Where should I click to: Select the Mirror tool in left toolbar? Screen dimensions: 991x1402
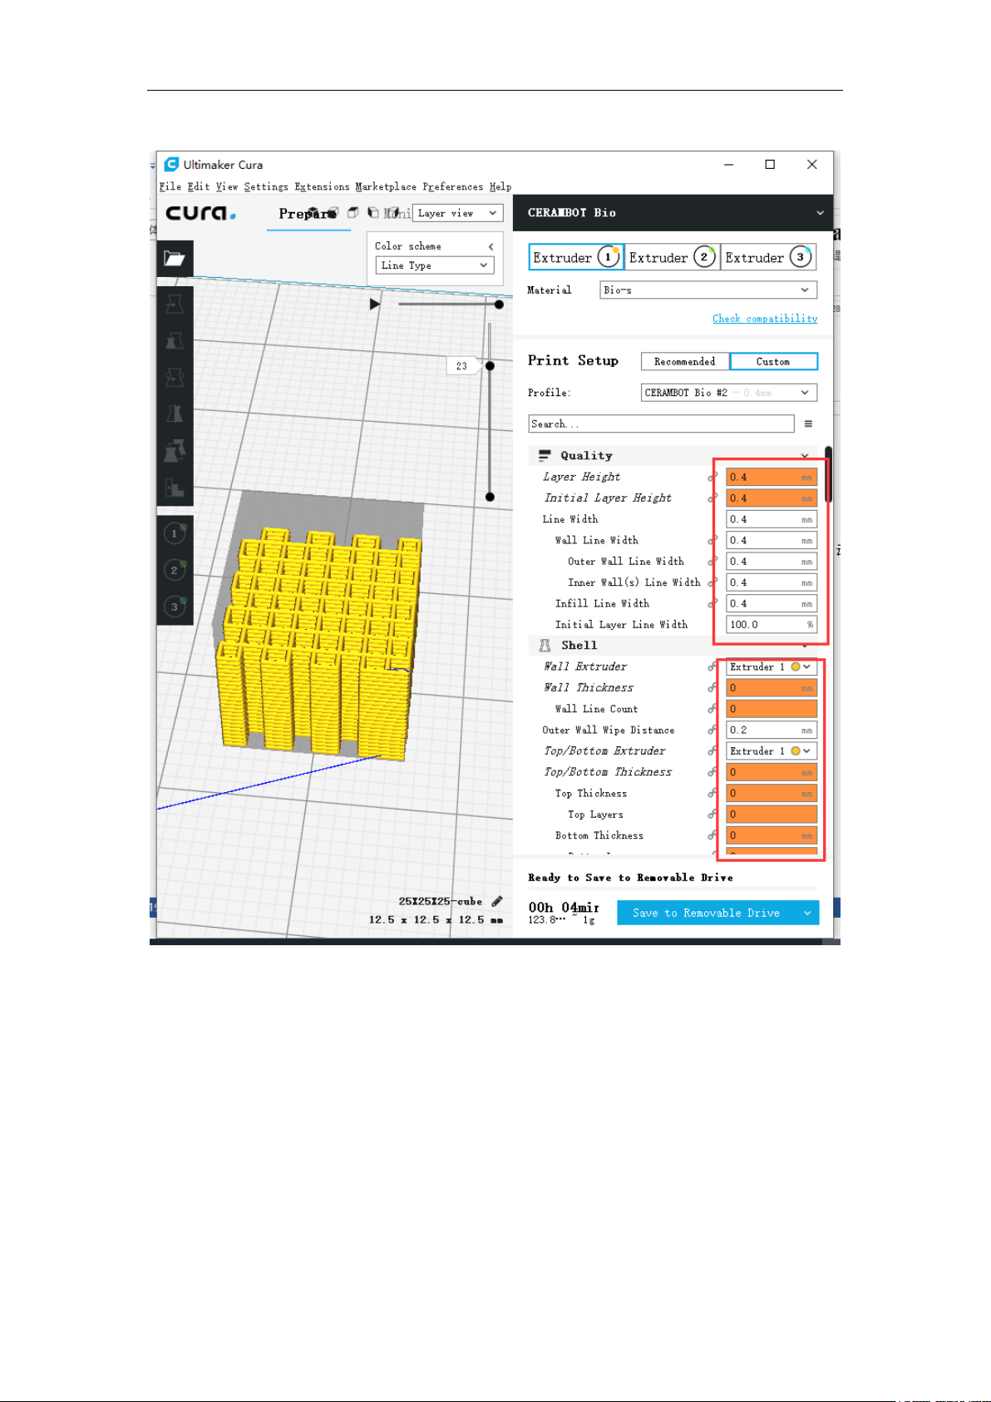pos(175,414)
